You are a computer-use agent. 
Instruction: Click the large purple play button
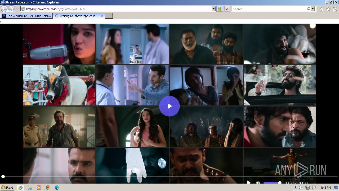coord(169,106)
